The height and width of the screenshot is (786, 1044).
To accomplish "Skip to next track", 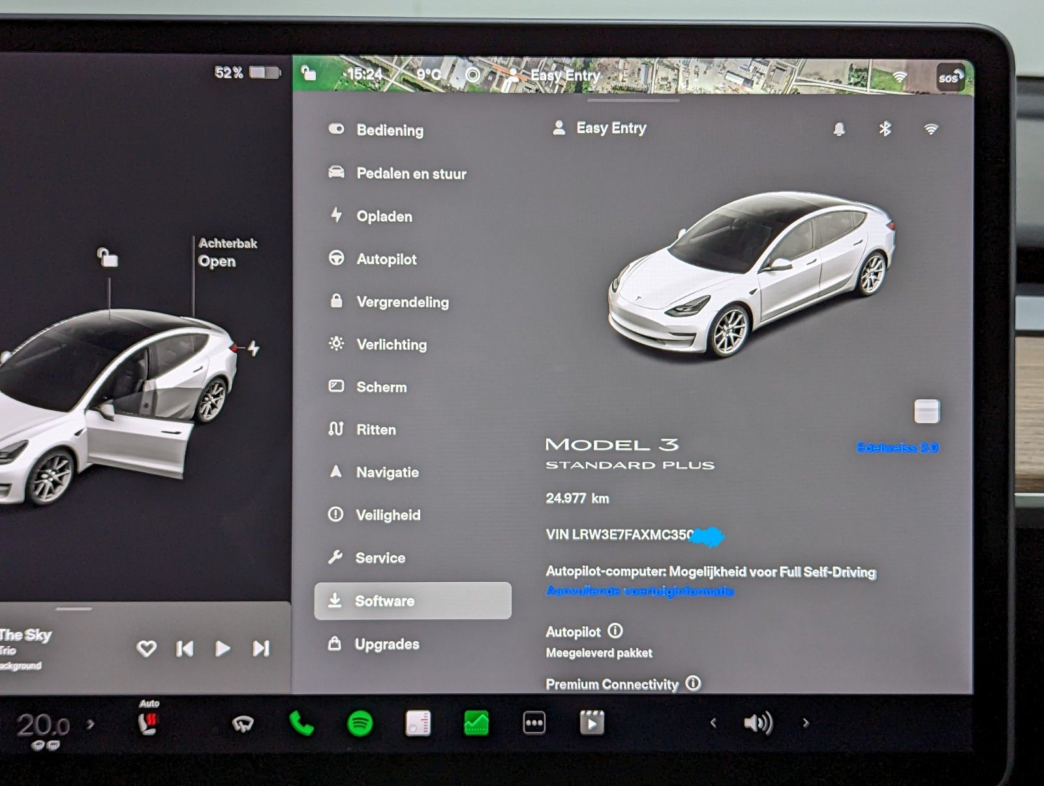I will pyautogui.click(x=261, y=648).
